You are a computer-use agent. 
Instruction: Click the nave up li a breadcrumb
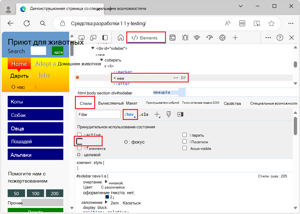click(161, 93)
